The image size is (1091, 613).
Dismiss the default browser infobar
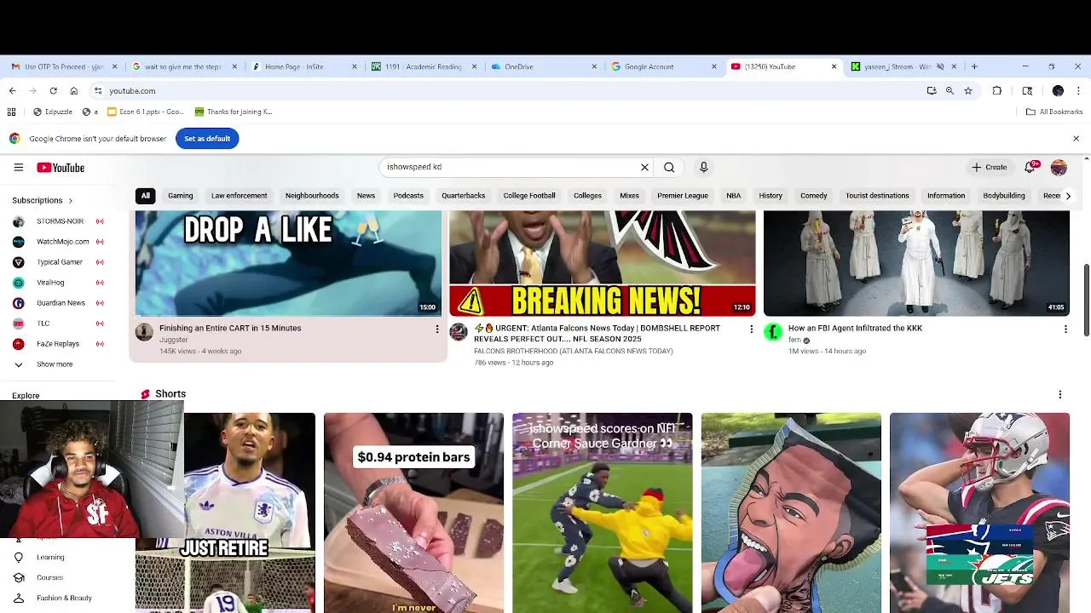[x=1076, y=138]
